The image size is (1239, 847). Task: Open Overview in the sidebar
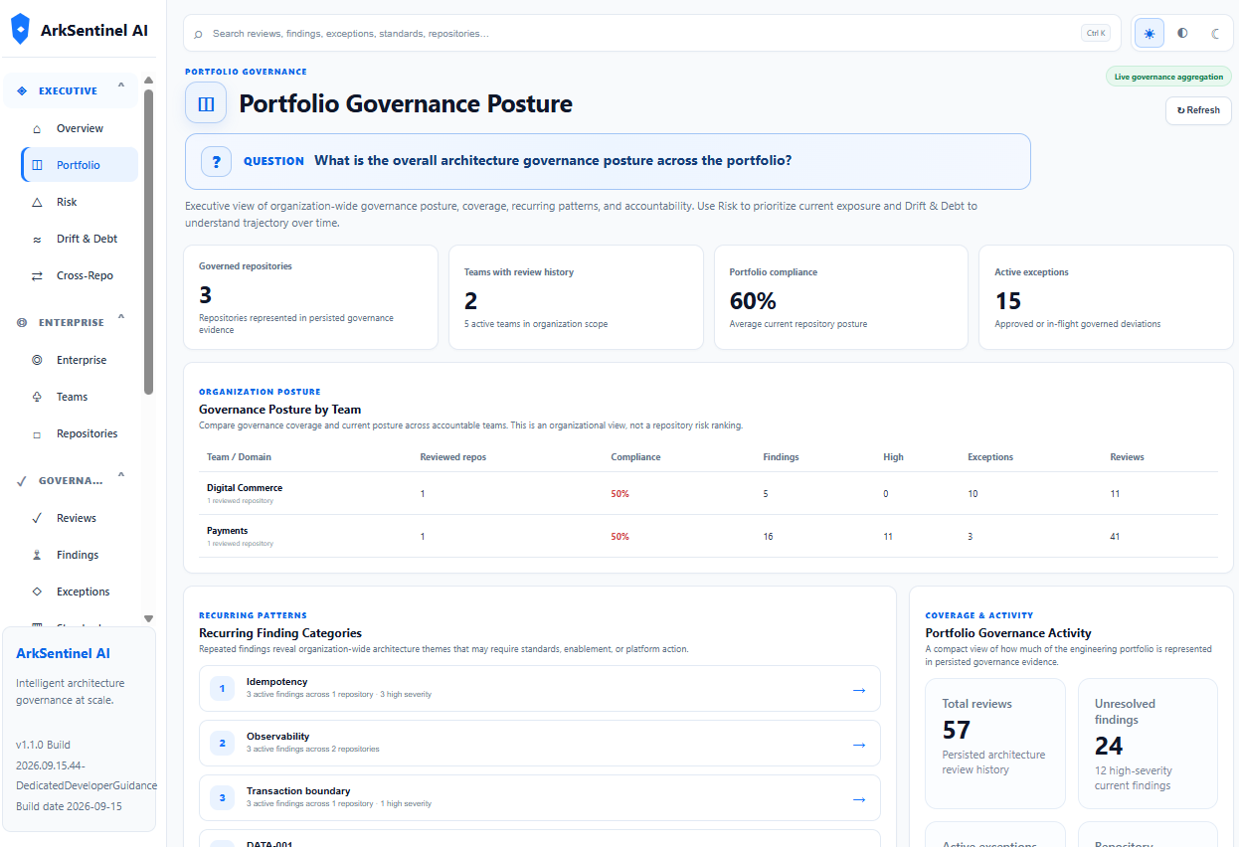coord(80,129)
